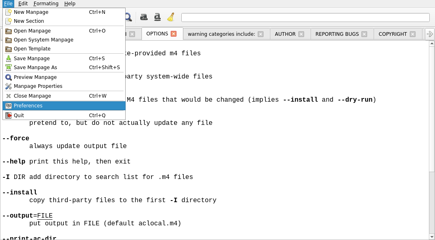Screen dimensions: 435x240
Task: Close the COPYRIGHT tab
Action: [x=413, y=34]
